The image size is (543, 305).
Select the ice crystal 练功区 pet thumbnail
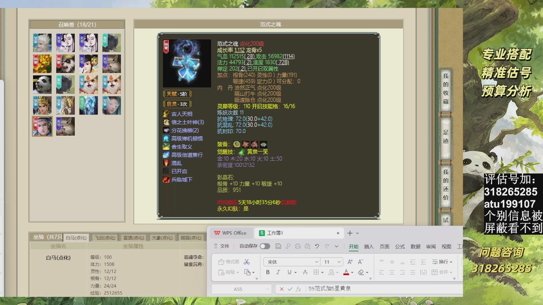click(89, 105)
